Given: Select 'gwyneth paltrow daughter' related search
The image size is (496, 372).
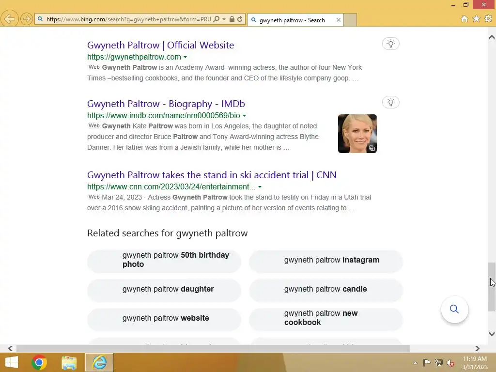Looking at the screenshot, I should pyautogui.click(x=164, y=291).
